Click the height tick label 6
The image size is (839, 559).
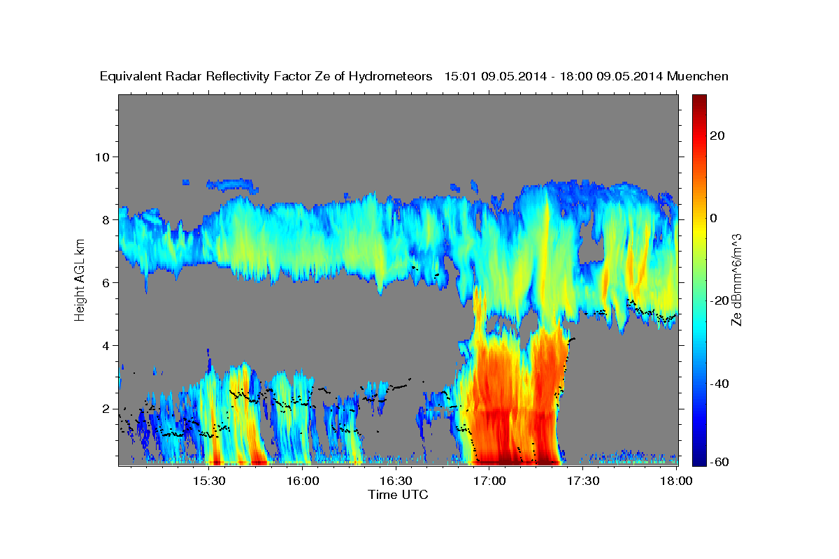coord(106,282)
